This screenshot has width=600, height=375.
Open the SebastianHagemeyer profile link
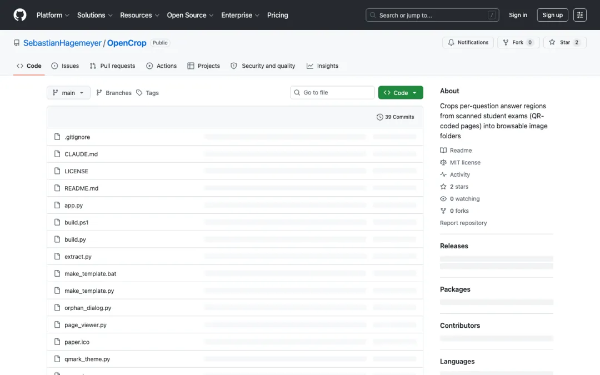pos(62,43)
